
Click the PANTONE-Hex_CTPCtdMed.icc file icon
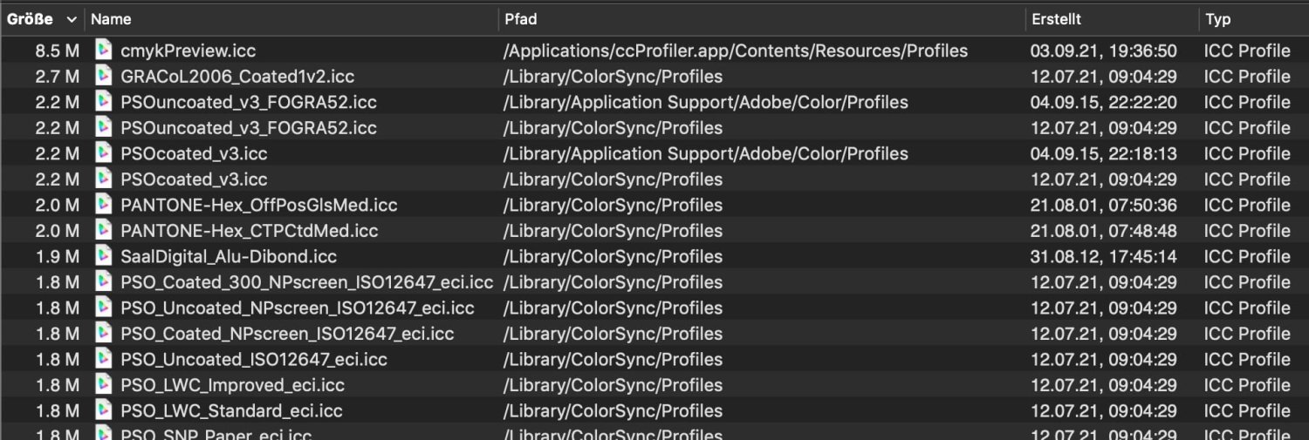(x=104, y=231)
